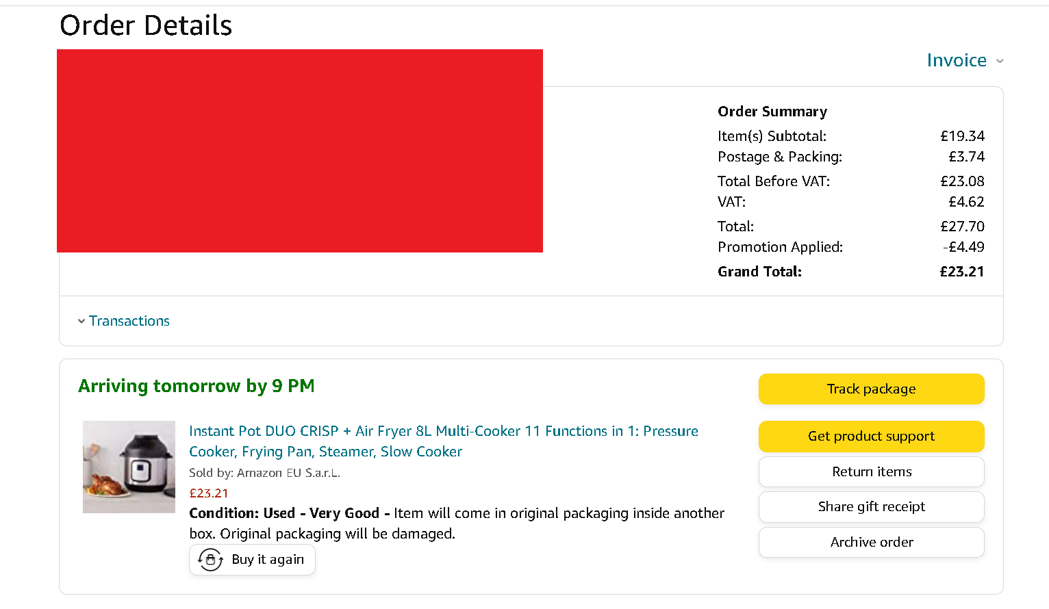This screenshot has height=609, width=1049.
Task: Click the Order Details page heading
Action: pyautogui.click(x=146, y=25)
